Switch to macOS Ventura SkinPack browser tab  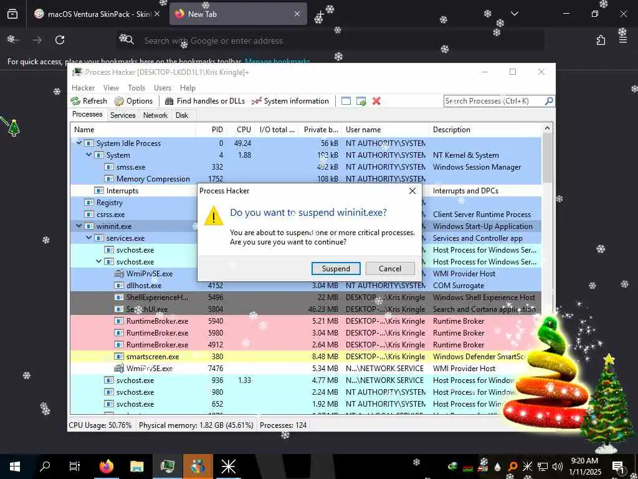tap(97, 14)
